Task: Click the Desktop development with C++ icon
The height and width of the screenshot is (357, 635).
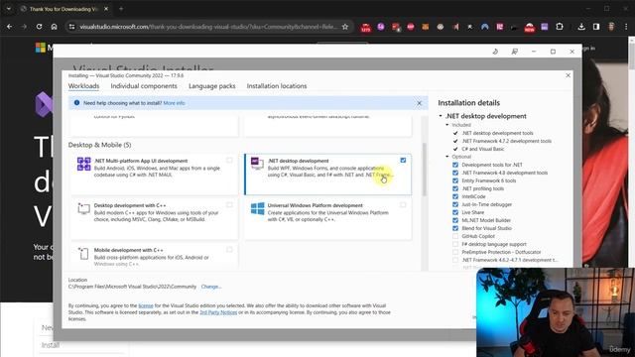Action: [x=83, y=208]
